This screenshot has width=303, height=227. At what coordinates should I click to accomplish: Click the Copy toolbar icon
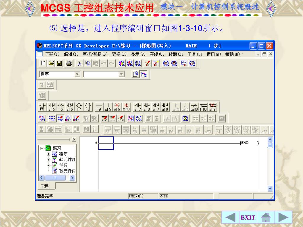(x=88, y=63)
